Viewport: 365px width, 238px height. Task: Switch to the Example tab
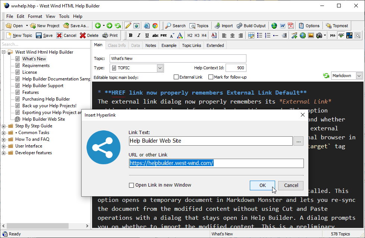(x=169, y=45)
